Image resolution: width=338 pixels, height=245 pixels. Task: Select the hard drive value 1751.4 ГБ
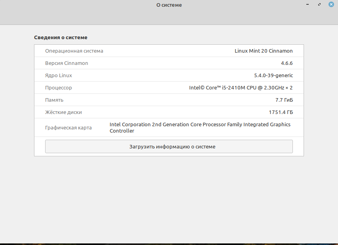pyautogui.click(x=281, y=112)
